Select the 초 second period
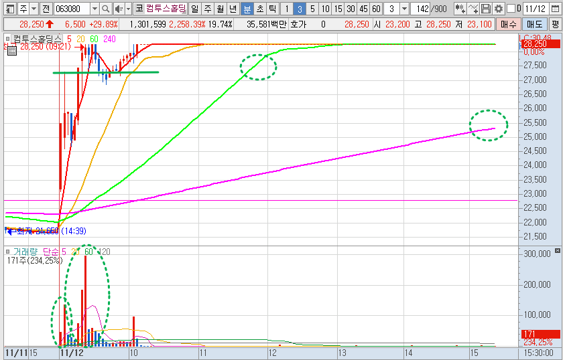Viewport: 563px width, 360px height. [x=260, y=9]
